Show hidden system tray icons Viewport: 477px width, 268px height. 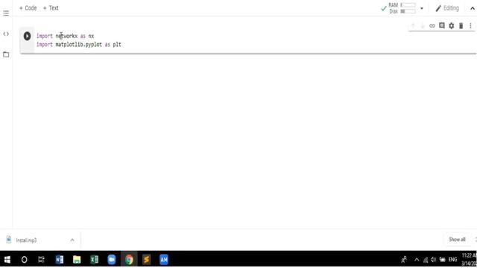(417, 260)
